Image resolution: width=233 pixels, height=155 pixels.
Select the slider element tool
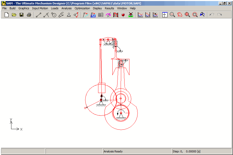point(46,15)
